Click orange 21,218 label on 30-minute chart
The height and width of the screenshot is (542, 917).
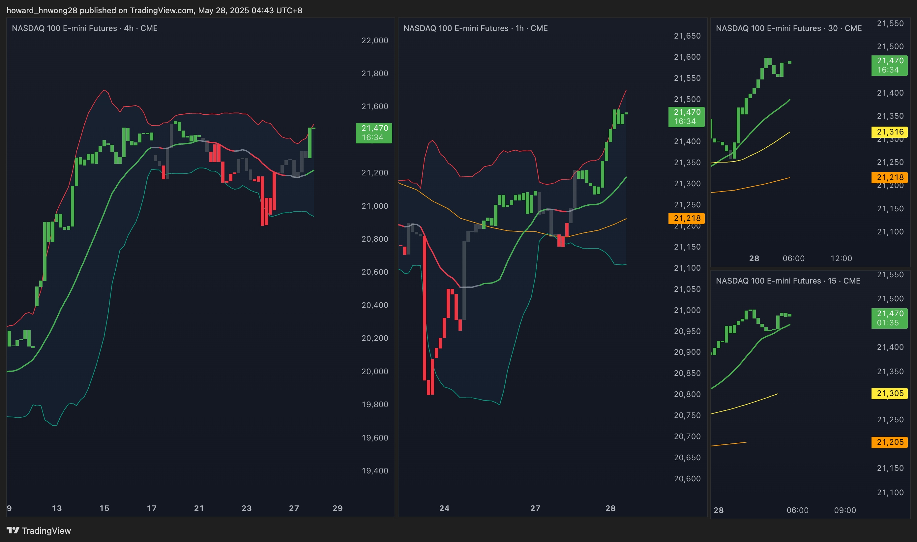pos(889,177)
